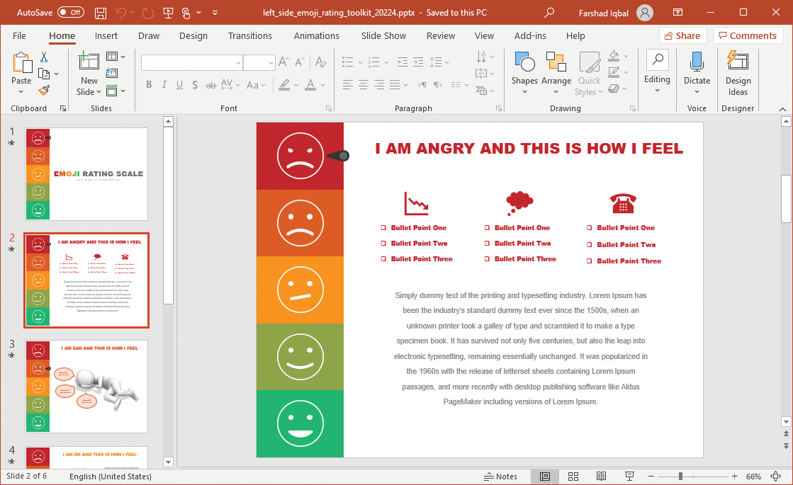The image size is (793, 485).
Task: Switch to Slide Sorter view
Action: point(573,477)
